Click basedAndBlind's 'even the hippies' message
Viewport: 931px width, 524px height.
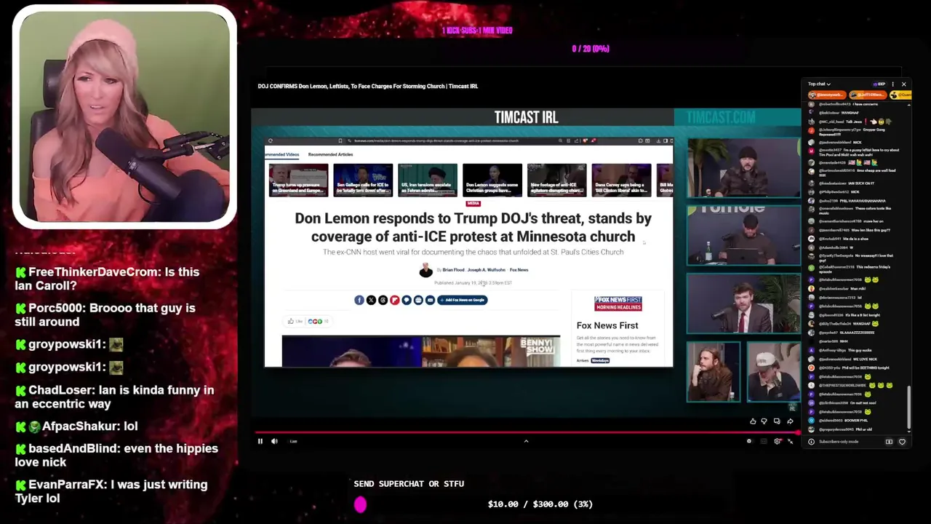(x=116, y=455)
